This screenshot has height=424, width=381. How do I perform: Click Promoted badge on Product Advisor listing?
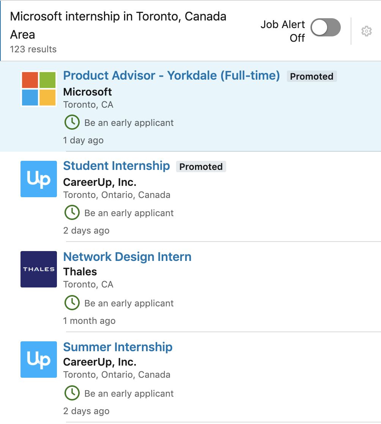point(312,76)
